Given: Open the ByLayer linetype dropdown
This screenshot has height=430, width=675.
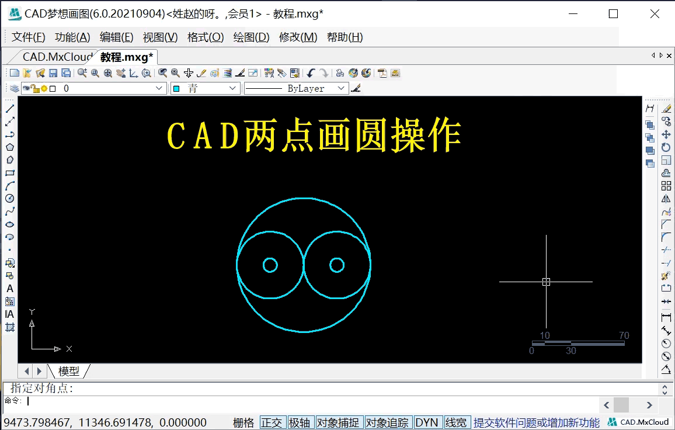Looking at the screenshot, I should click(x=341, y=88).
